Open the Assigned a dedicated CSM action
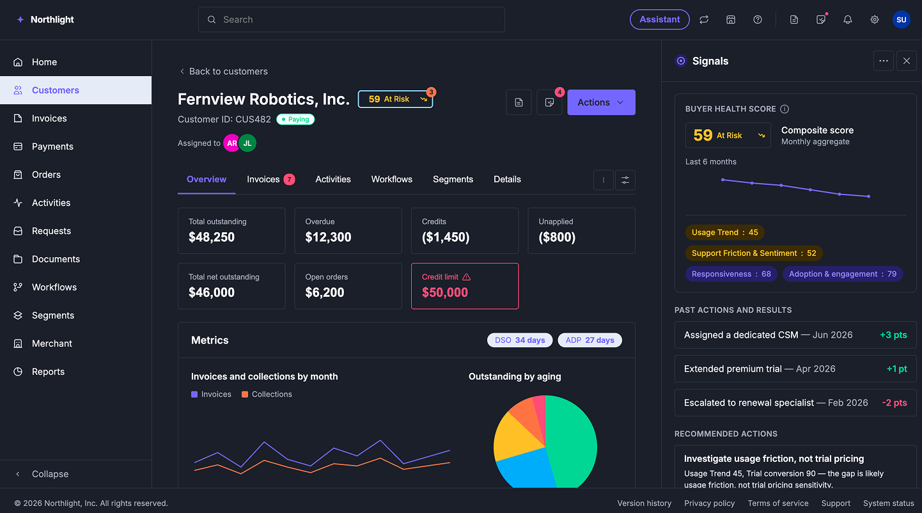This screenshot has height=513, width=922. pyautogui.click(x=795, y=335)
